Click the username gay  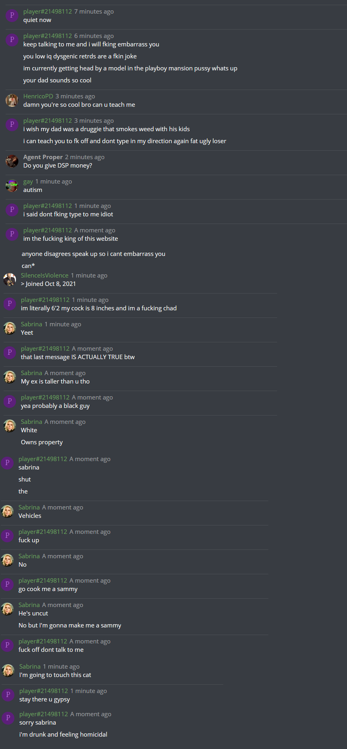28,182
